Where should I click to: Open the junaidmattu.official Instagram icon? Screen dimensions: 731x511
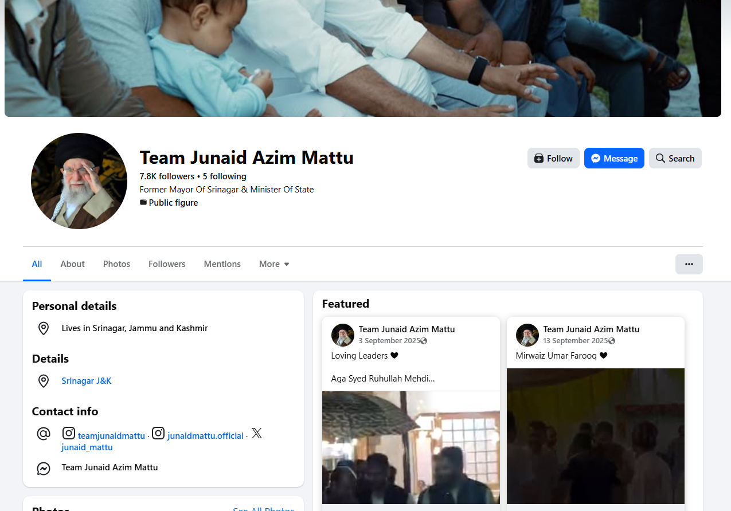coord(158,433)
